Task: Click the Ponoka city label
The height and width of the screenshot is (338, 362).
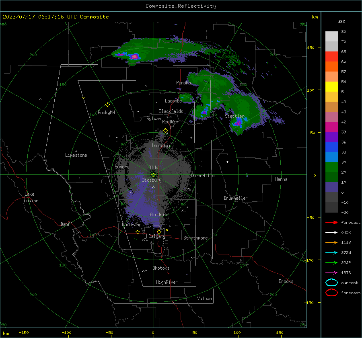Action: tap(183, 83)
